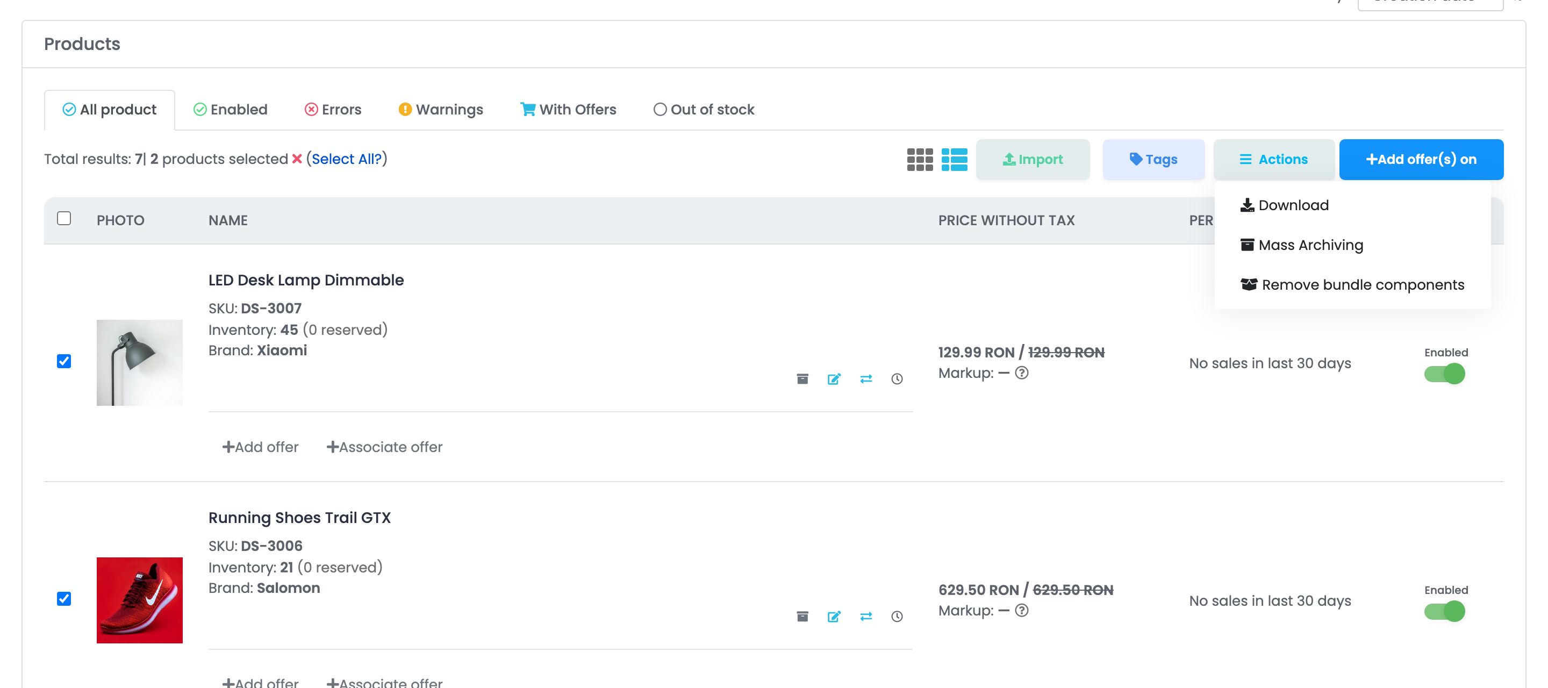Switch to list view layout icon
Viewport: 1548px width, 688px height.
[954, 159]
